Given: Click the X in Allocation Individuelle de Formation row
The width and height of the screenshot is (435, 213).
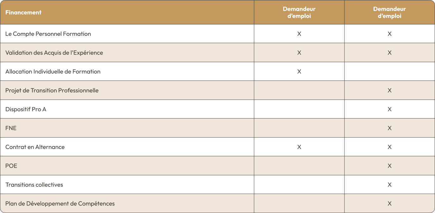Looking at the screenshot, I should (x=299, y=72).
